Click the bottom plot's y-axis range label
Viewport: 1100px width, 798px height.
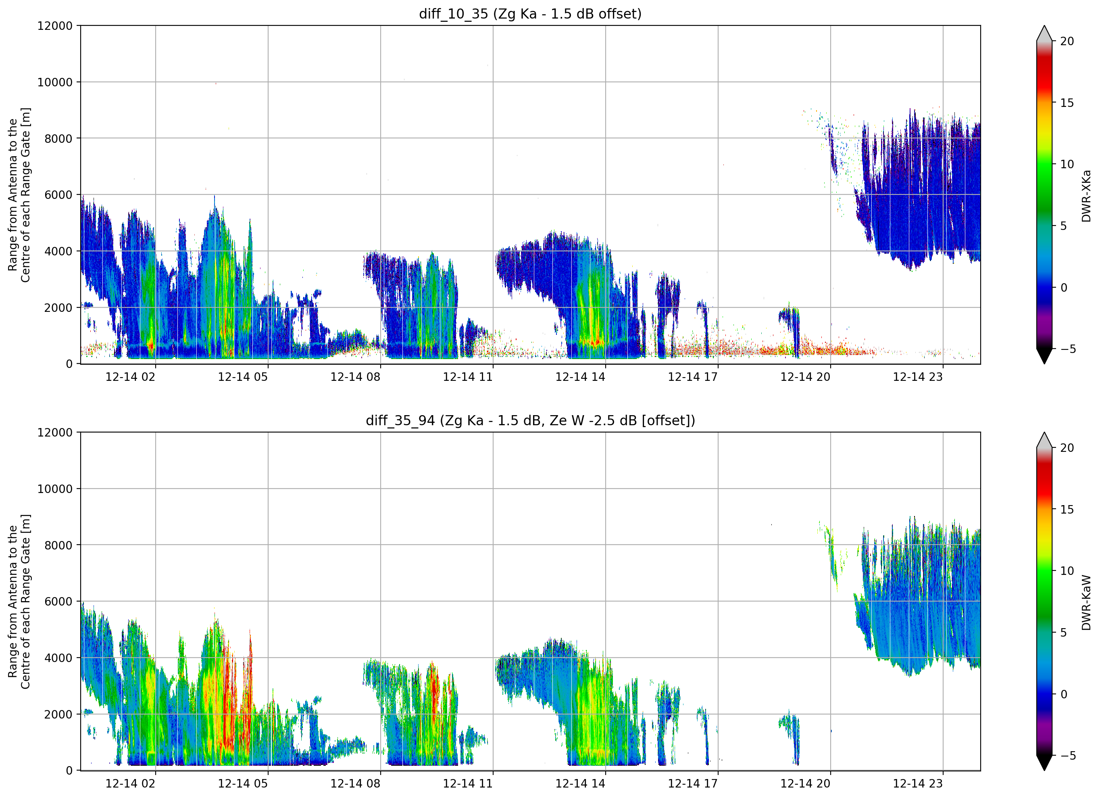(x=19, y=602)
